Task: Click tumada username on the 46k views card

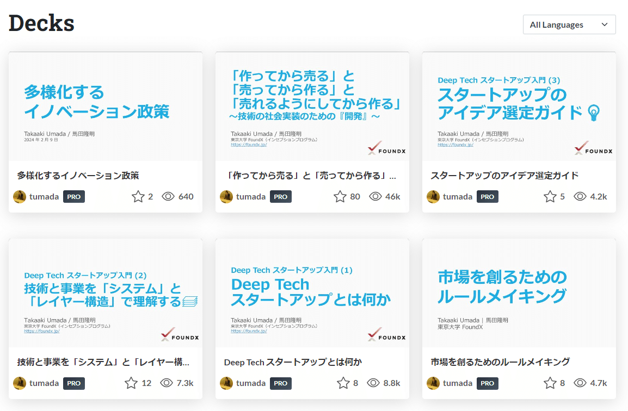Action: click(251, 196)
